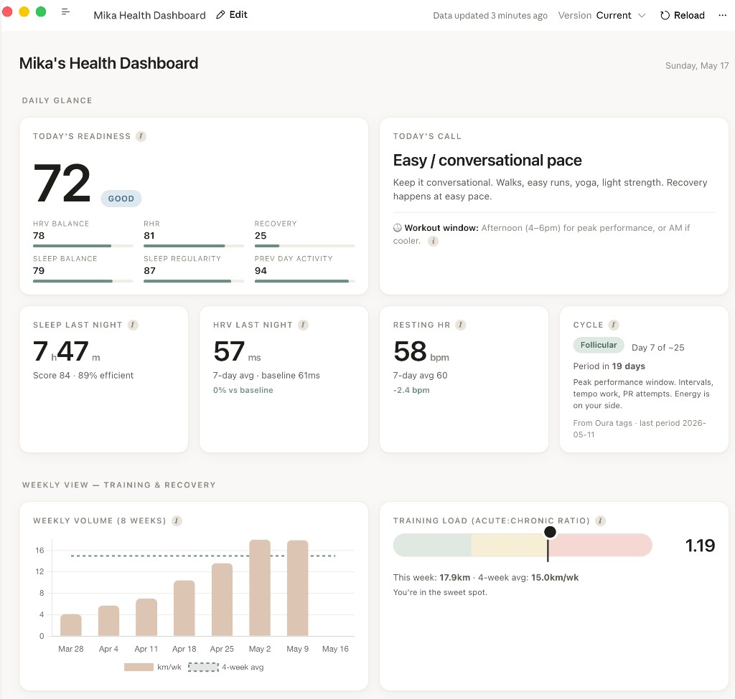Screen dimensions: 735x699
Task: Click the Prev Day Activity progress bar
Action: 304,281
